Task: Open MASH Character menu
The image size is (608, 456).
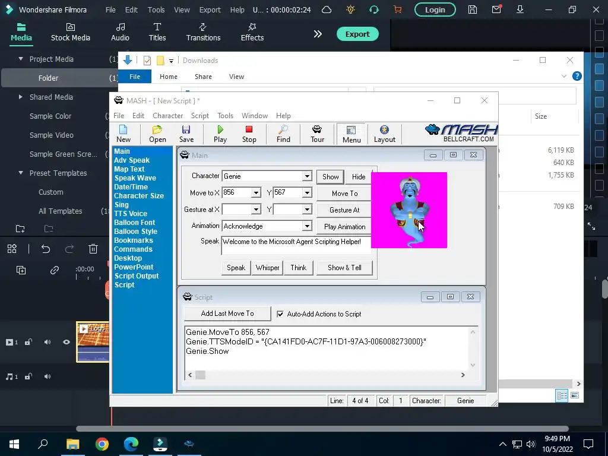Action: [x=167, y=116]
